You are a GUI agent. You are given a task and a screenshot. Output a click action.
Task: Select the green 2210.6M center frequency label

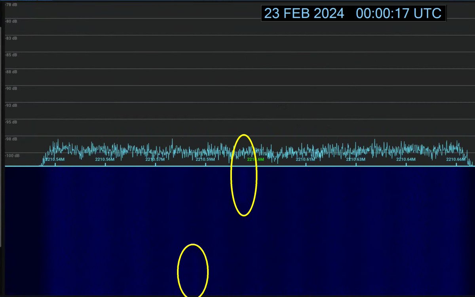click(x=256, y=159)
